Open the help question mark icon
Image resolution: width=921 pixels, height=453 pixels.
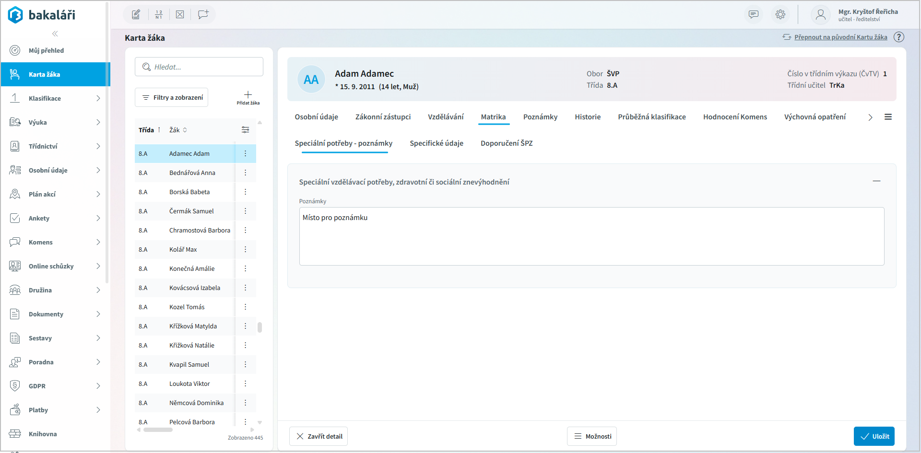pos(899,37)
